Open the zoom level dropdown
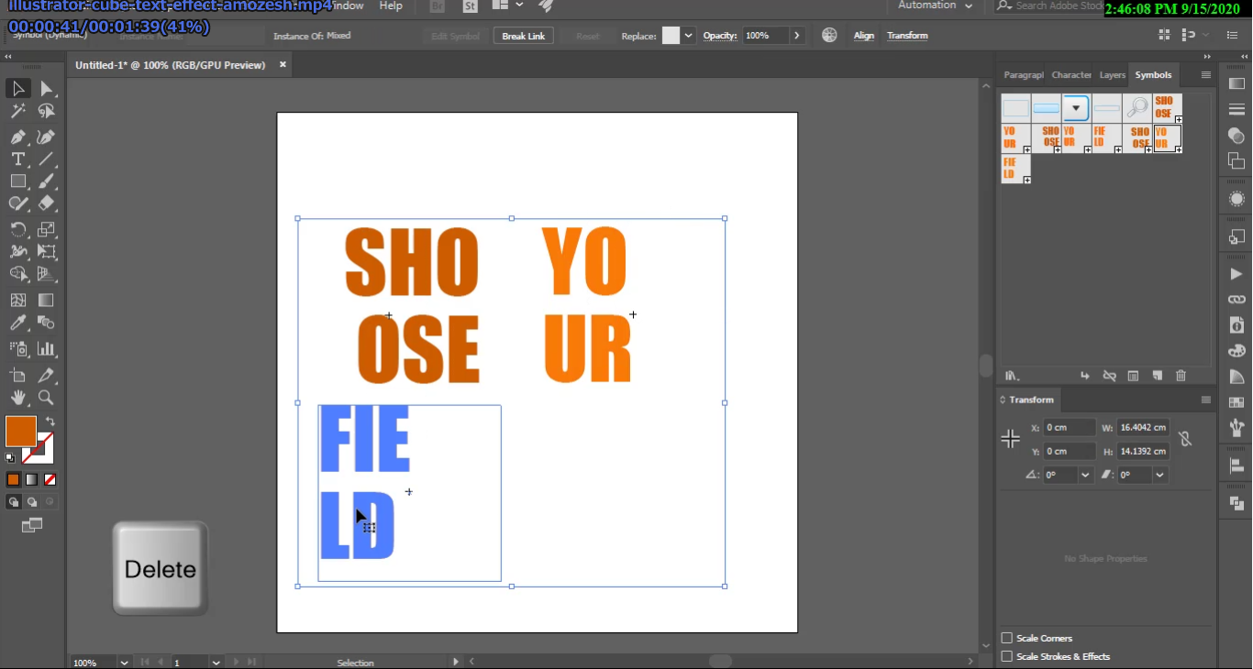 coord(123,663)
